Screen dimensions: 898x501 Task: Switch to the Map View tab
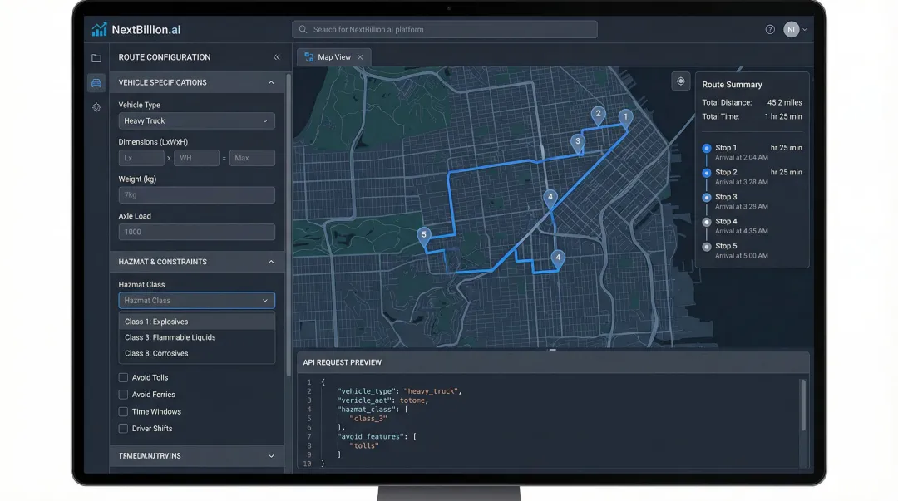tap(333, 56)
